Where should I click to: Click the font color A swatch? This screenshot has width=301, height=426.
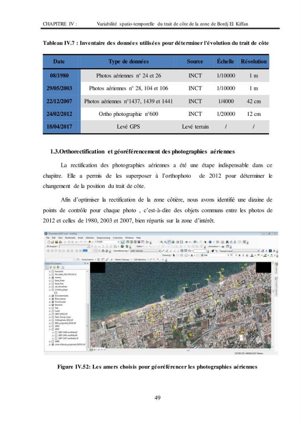(x=252, y=255)
